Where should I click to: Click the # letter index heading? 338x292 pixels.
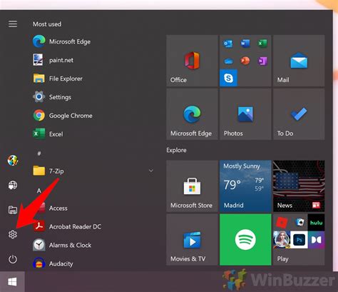(39, 153)
